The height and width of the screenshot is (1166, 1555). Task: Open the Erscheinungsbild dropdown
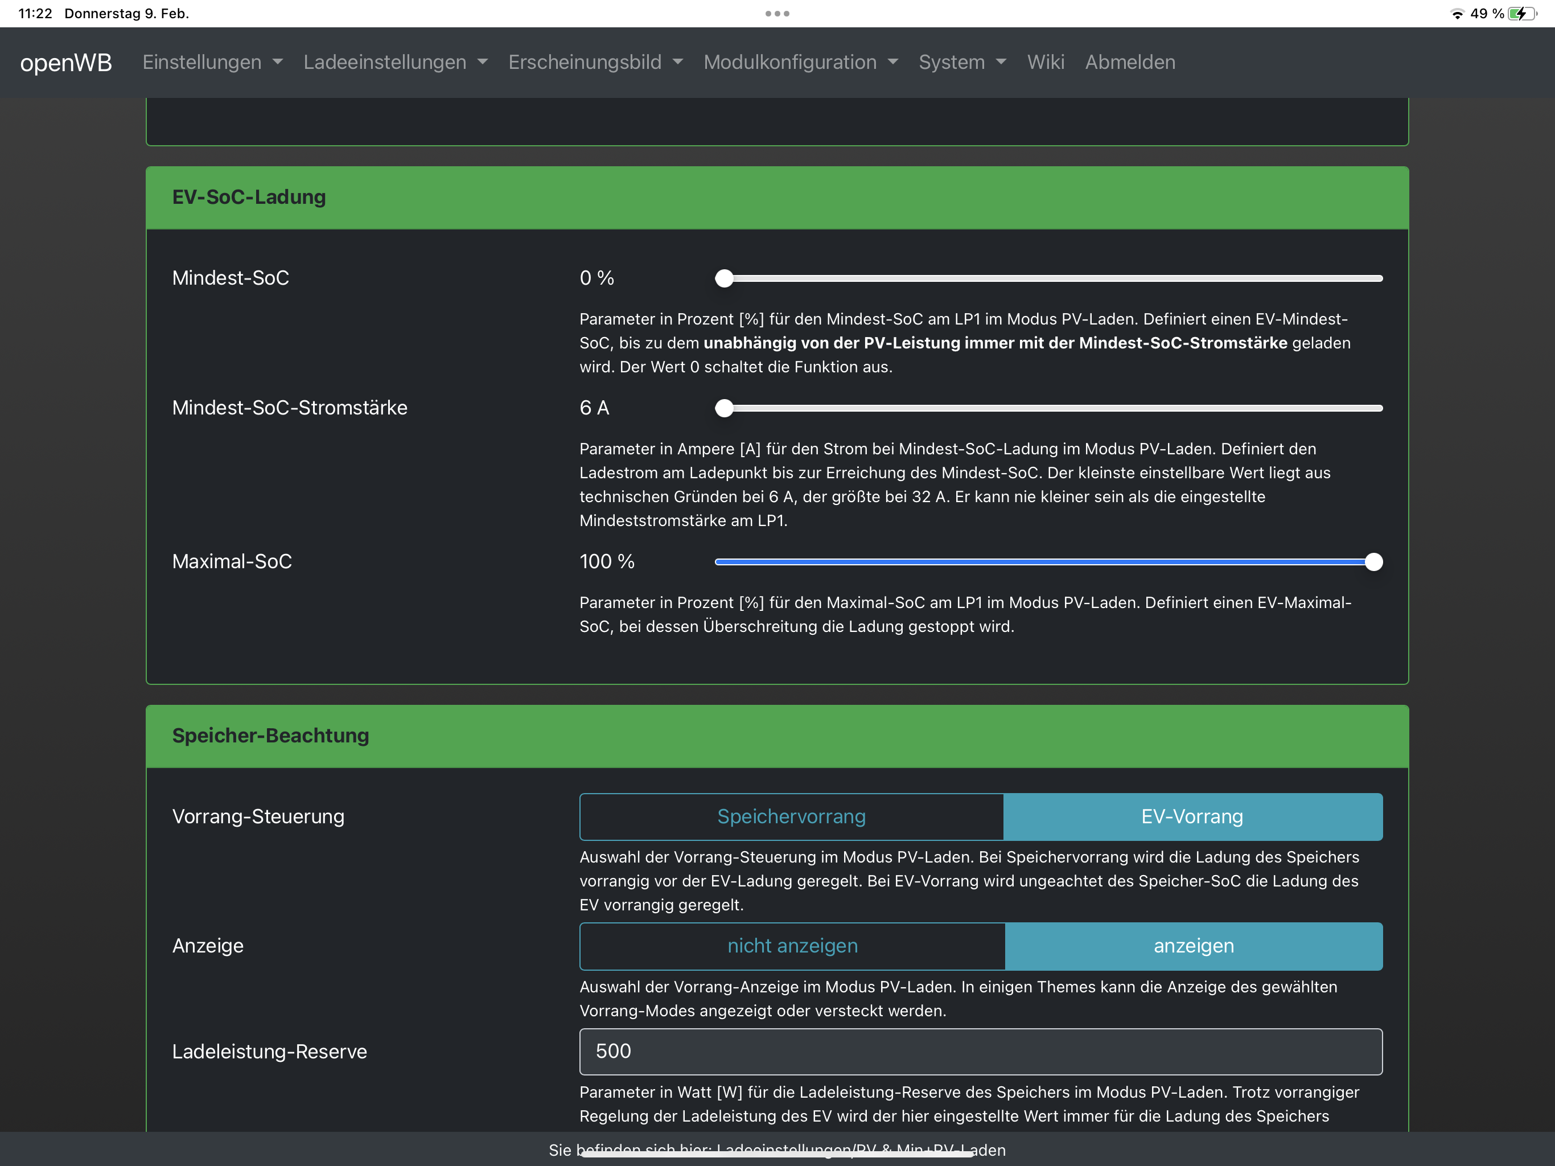(595, 63)
